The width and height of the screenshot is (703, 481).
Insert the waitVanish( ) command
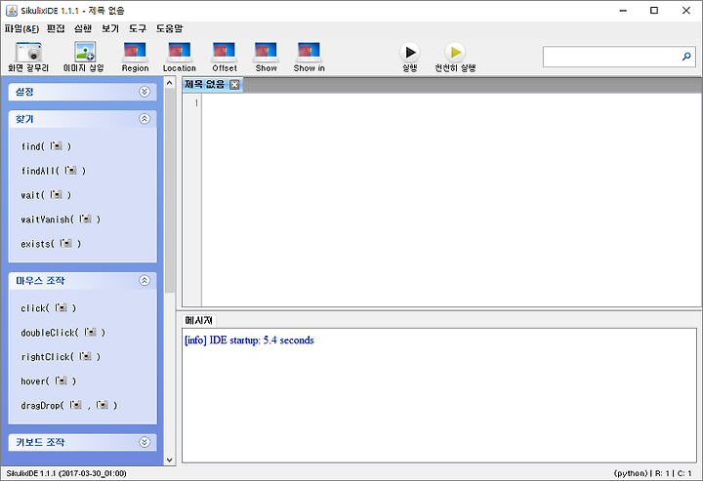61,220
